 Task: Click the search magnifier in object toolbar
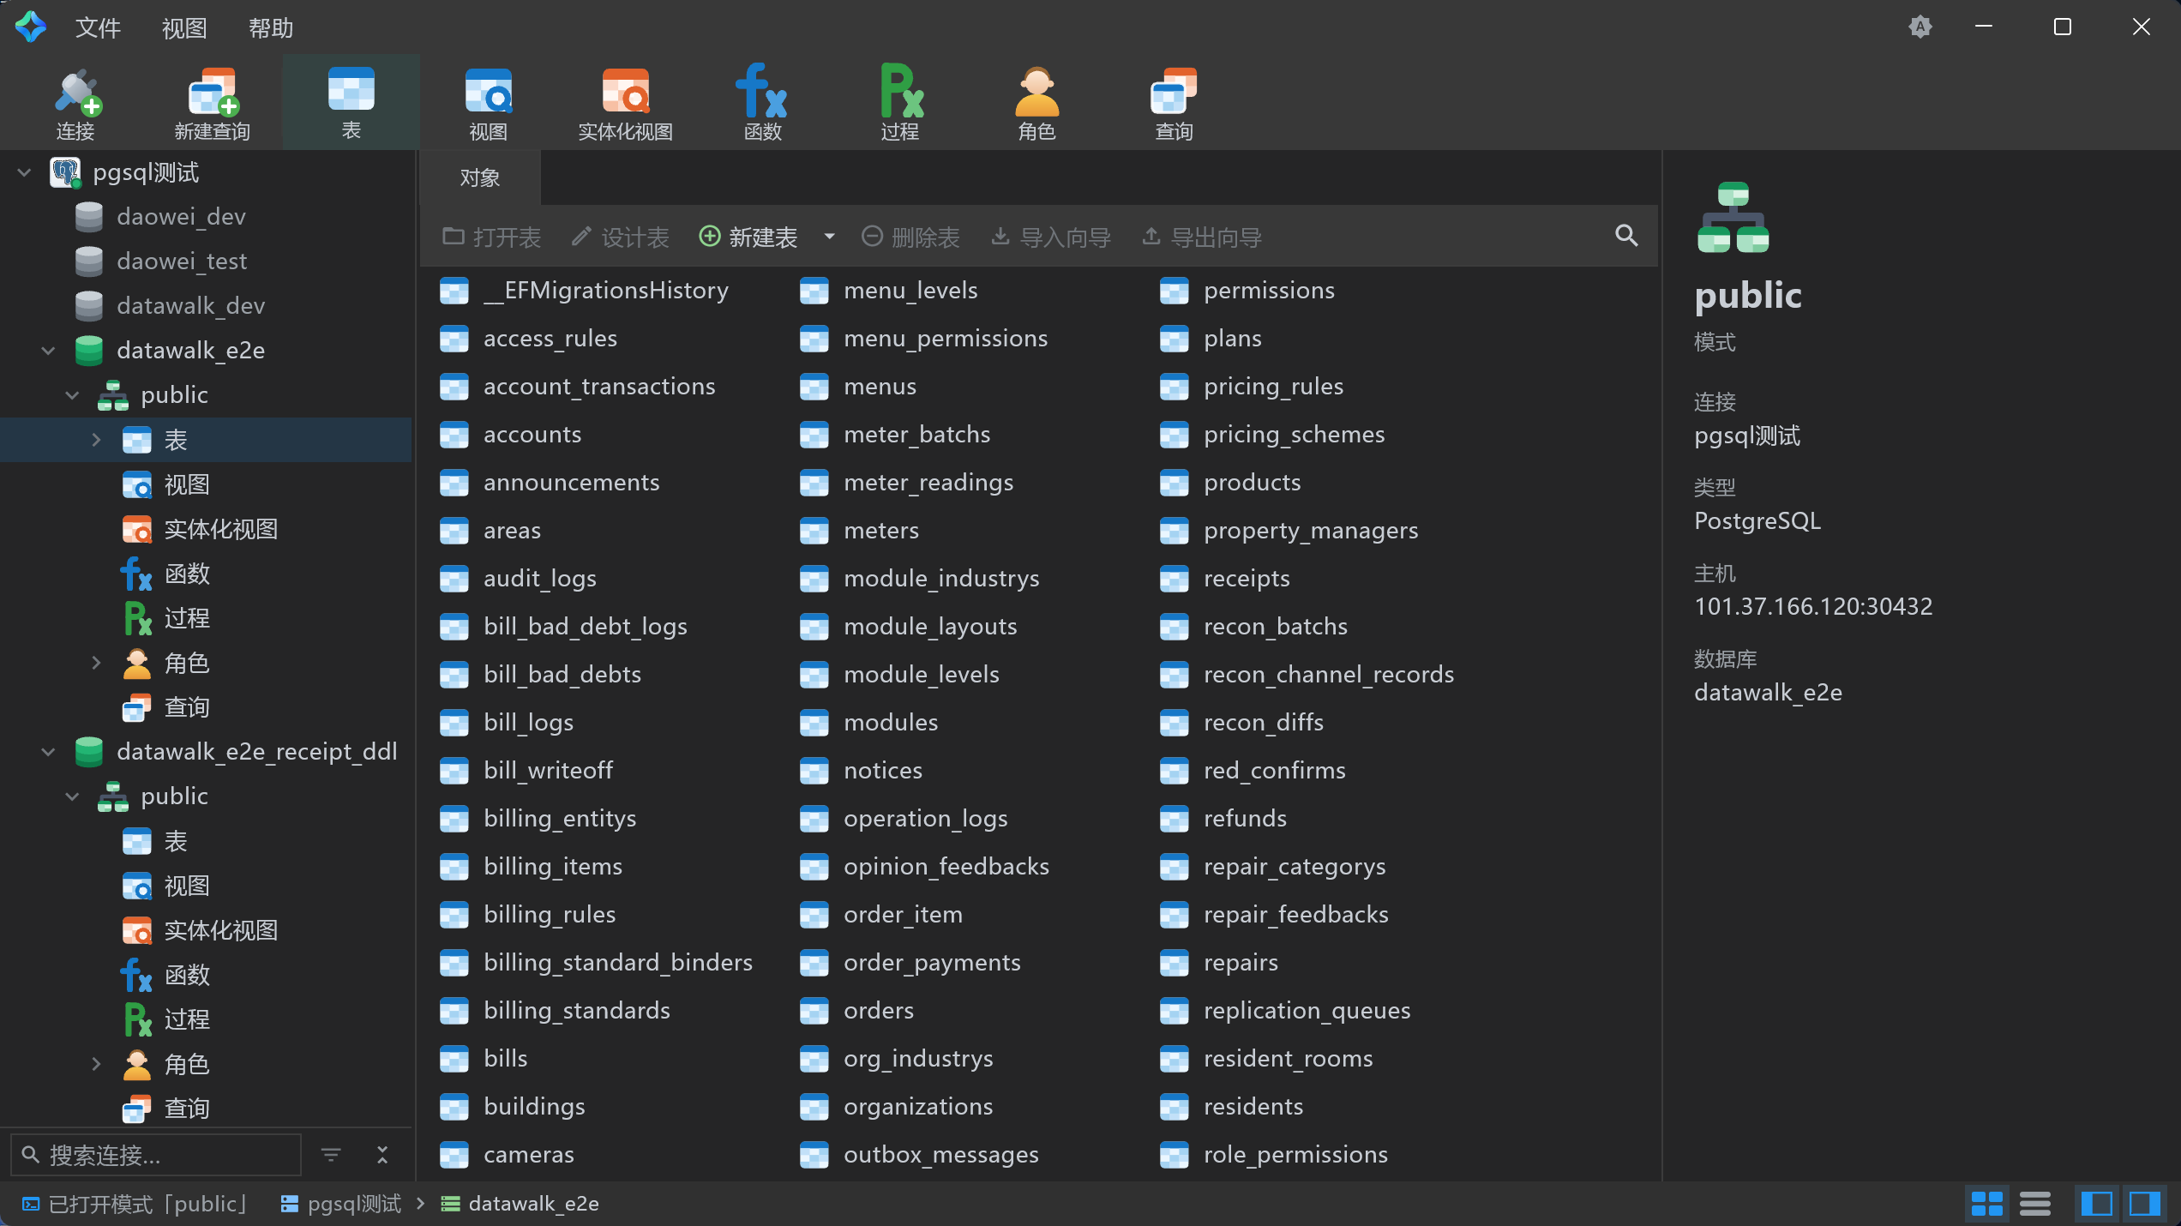pos(1626,236)
